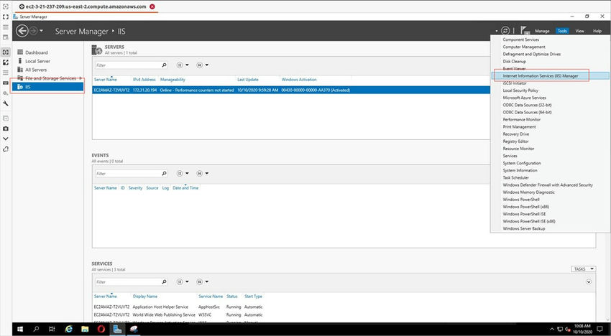611x336 pixels.
Task: Open Registry Editor from Tools menu
Action: coord(515,141)
